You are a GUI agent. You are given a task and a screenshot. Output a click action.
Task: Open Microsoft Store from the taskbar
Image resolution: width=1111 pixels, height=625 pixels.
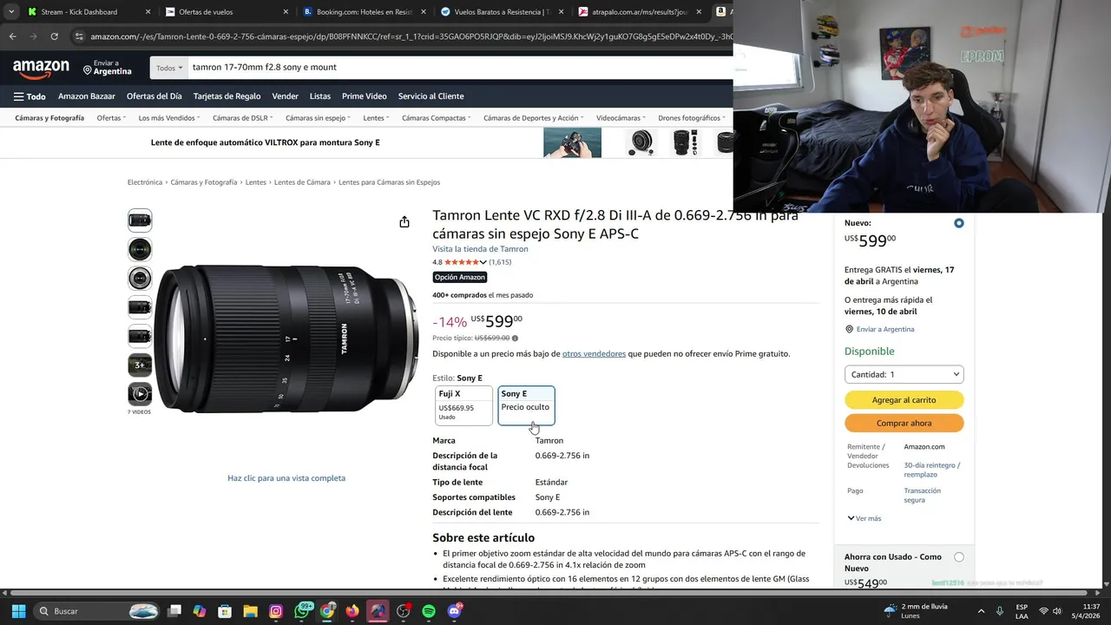(225, 611)
